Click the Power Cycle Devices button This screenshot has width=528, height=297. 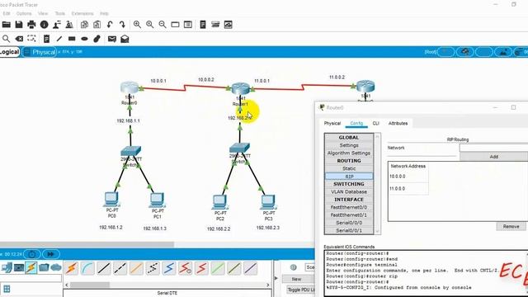pyautogui.click(x=32, y=254)
